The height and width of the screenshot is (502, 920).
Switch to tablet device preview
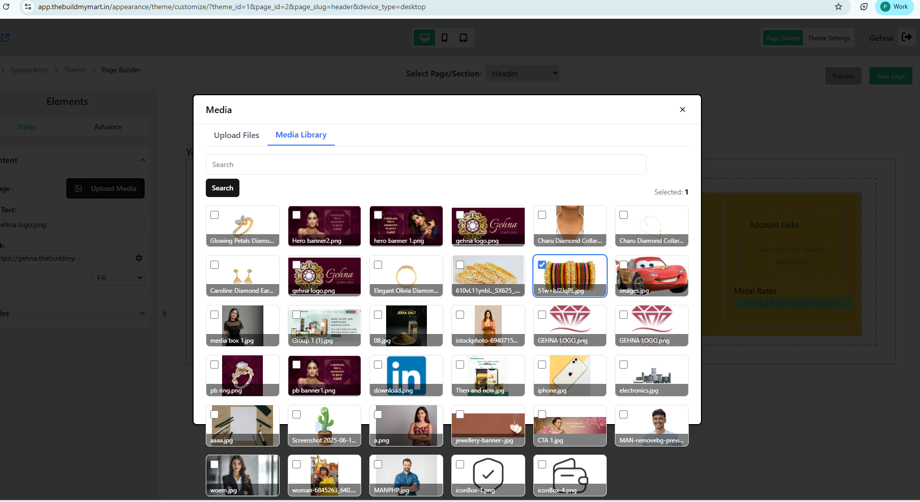[x=464, y=38]
